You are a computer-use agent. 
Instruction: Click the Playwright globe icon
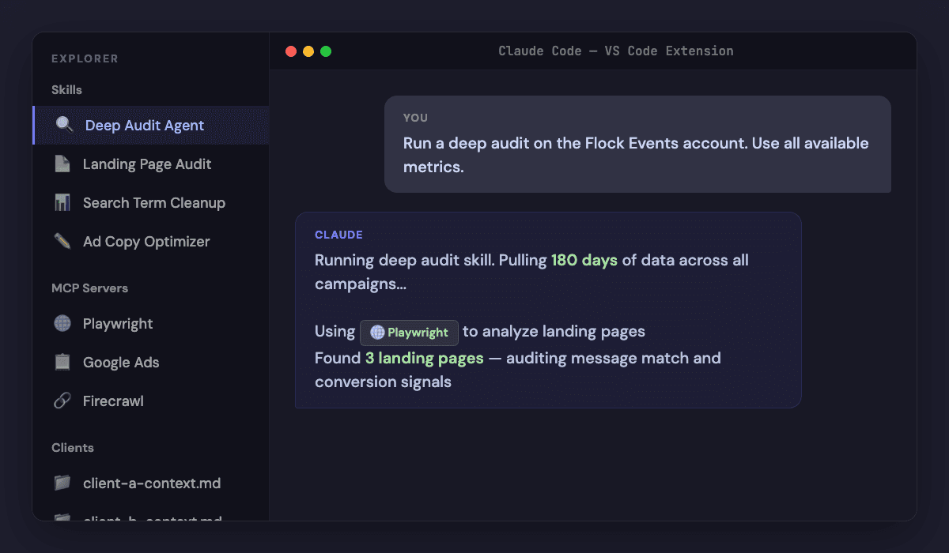(x=62, y=323)
